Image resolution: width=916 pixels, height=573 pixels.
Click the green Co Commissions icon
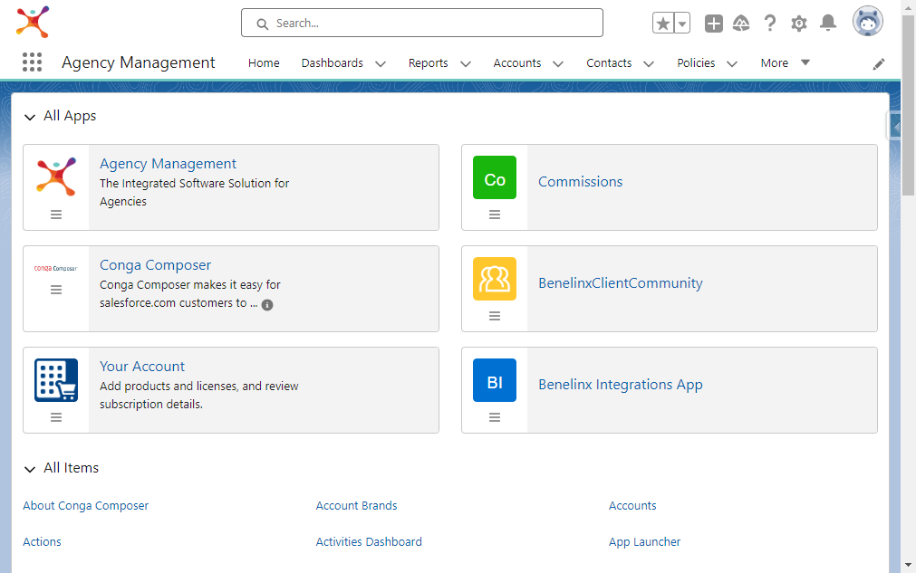[x=494, y=177]
